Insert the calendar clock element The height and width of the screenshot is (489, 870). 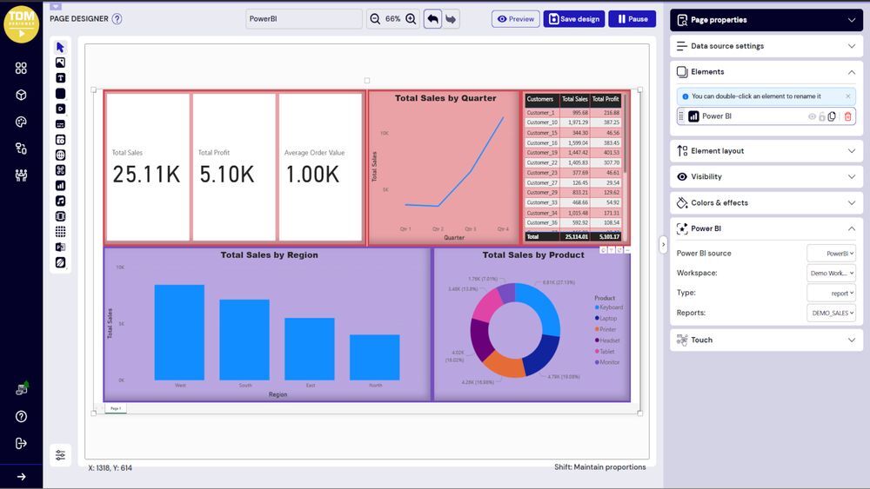tap(61, 140)
